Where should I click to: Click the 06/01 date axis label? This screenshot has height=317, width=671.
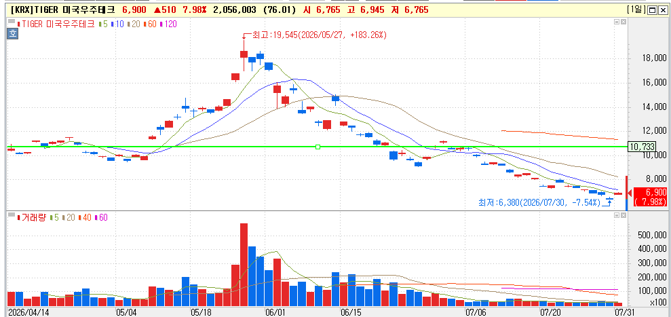tap(275, 312)
